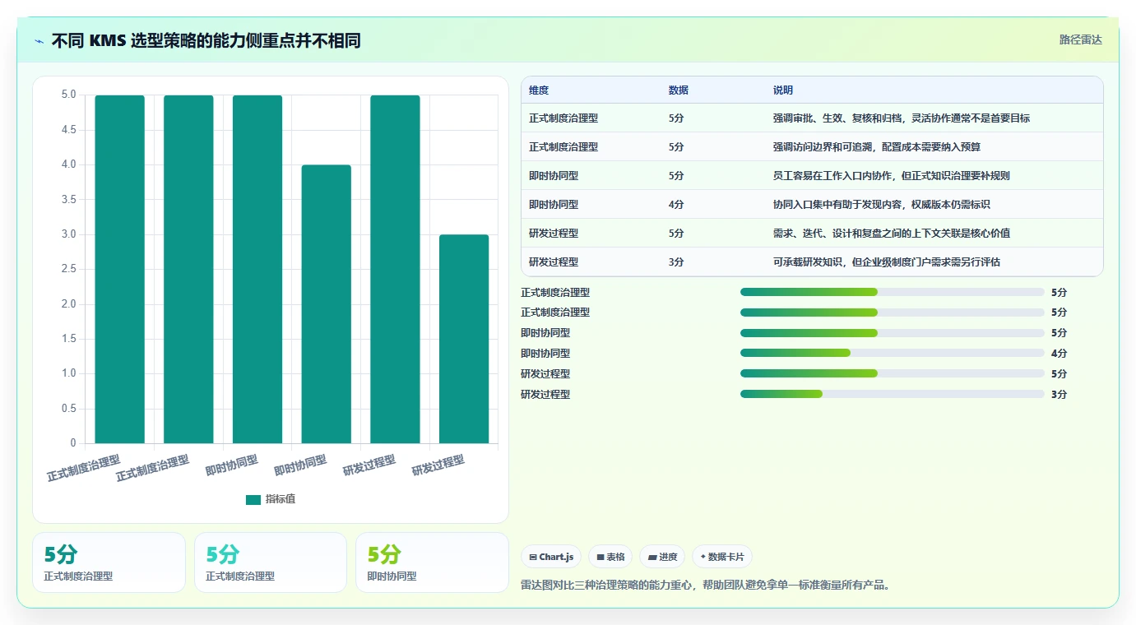Select row 需求、迭代、设计和复盘之间的上下文关联
1136x625 pixels.
point(812,233)
